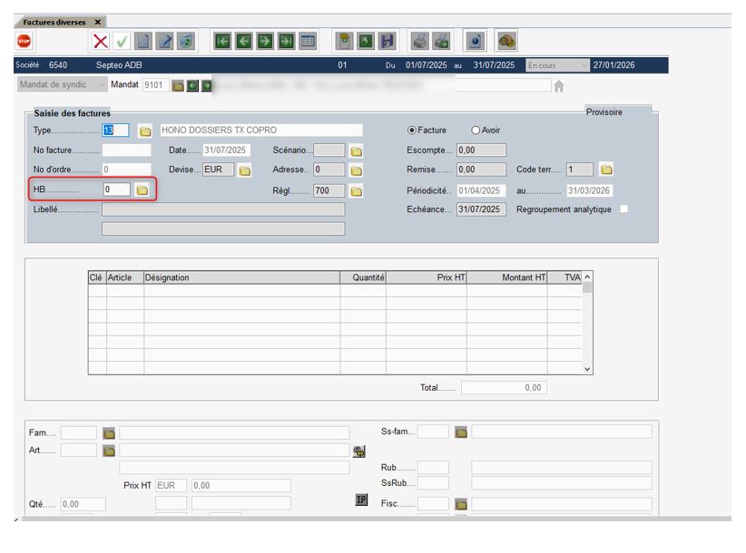The width and height of the screenshot is (746, 553).
Task: Open the Type field folder lookup
Action: [145, 131]
